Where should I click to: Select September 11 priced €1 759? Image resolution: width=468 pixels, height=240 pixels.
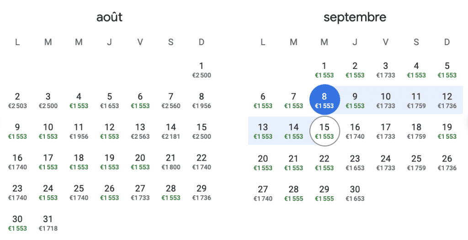pyautogui.click(x=416, y=101)
